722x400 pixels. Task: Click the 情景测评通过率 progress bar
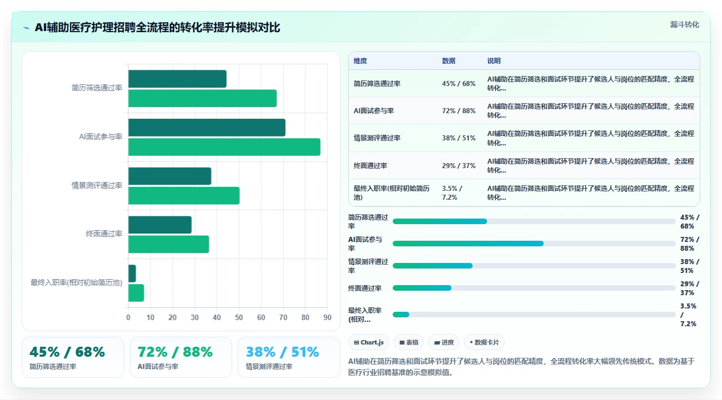pos(534,266)
